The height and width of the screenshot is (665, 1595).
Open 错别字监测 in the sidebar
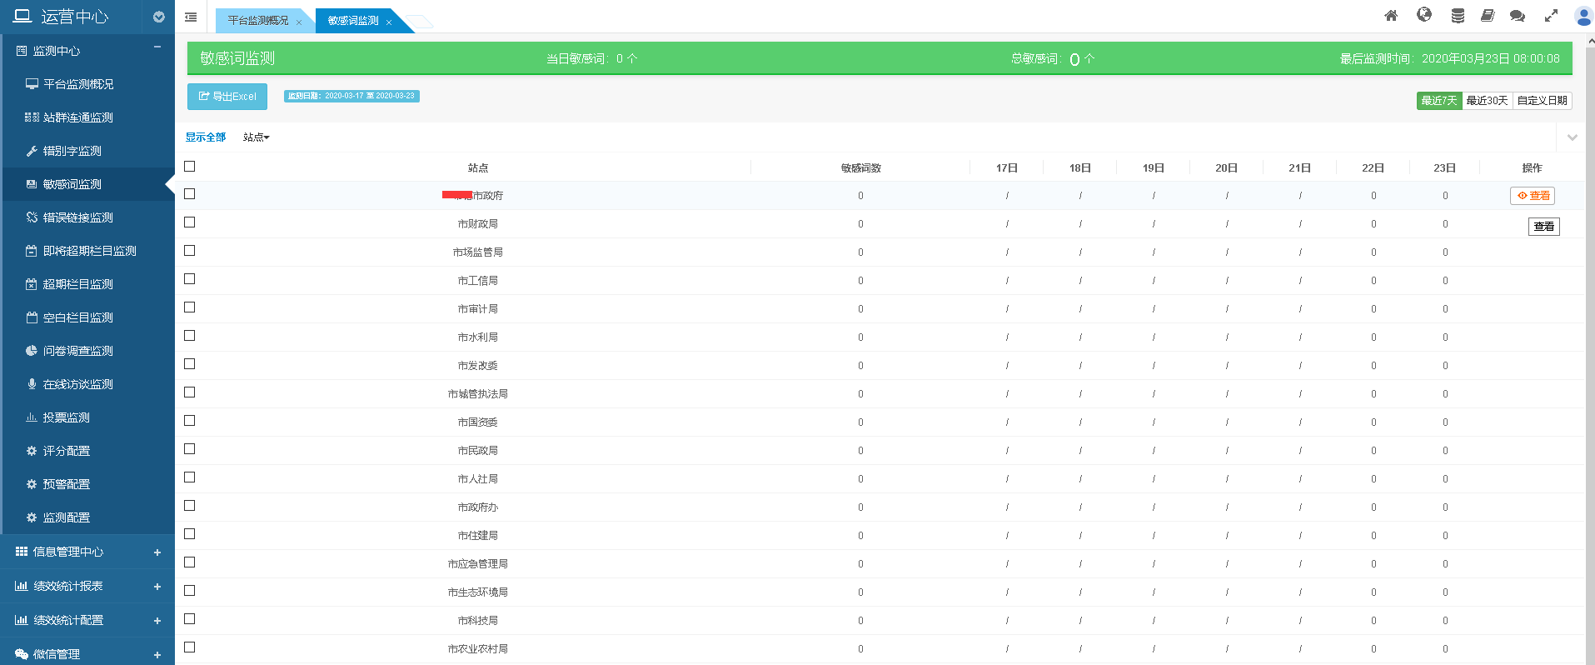click(72, 151)
